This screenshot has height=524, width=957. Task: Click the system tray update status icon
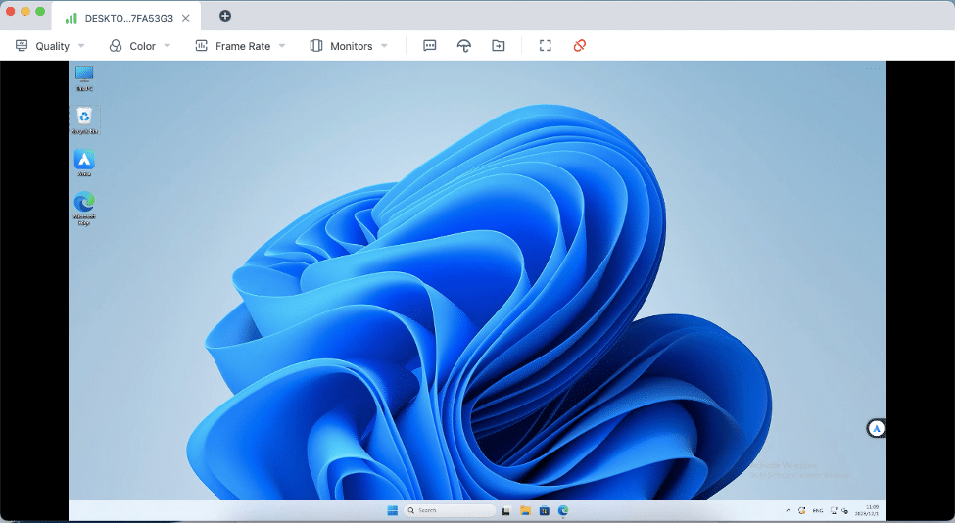click(801, 510)
